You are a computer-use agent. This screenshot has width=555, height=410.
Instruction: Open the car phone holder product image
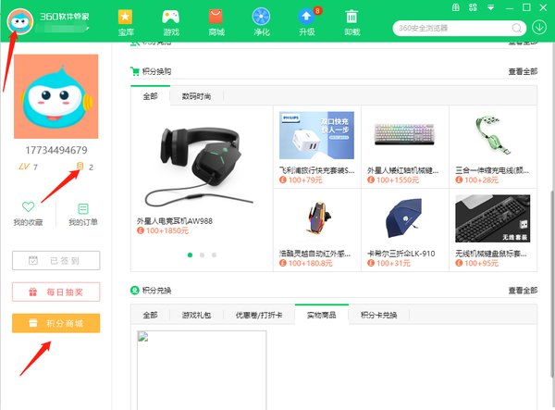click(319, 218)
